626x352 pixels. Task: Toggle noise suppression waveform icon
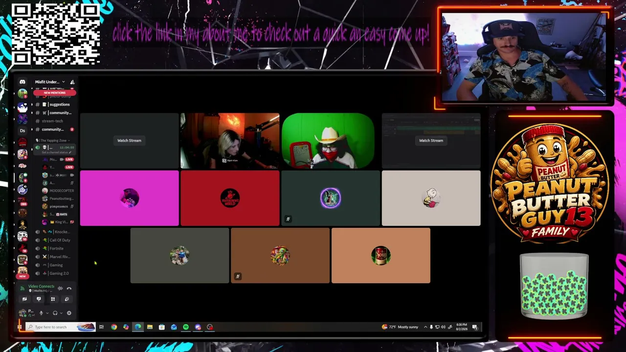(x=60, y=288)
